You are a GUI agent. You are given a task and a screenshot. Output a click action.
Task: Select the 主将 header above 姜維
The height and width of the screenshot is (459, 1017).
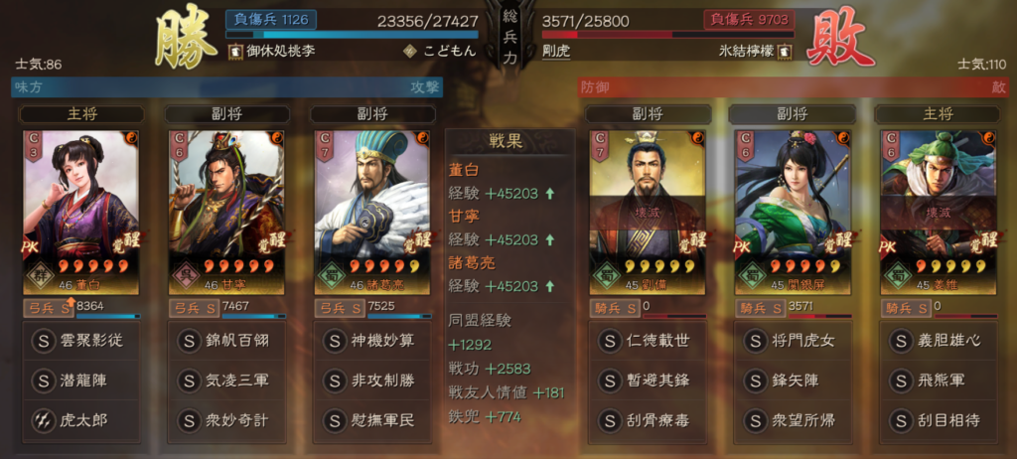[938, 114]
